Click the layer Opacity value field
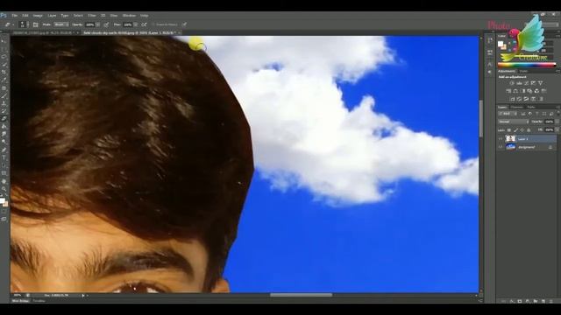Screen dimensions: 561x315 point(550,122)
